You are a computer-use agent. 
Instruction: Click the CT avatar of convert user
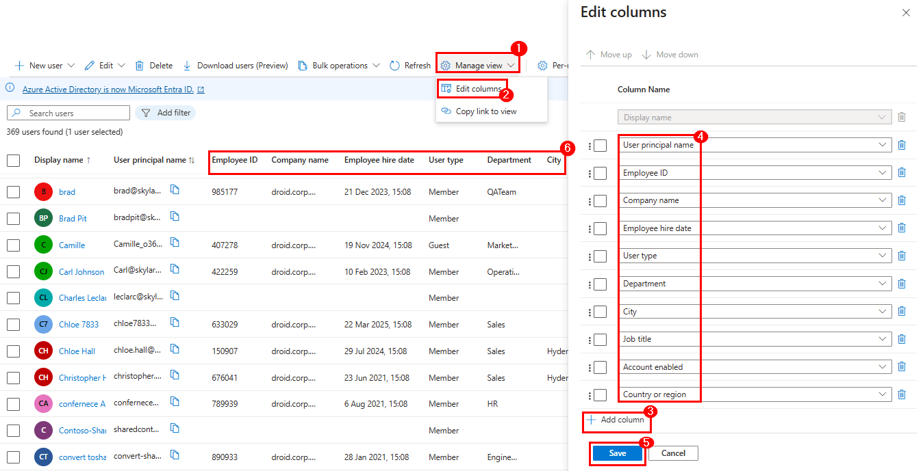pyautogui.click(x=43, y=457)
